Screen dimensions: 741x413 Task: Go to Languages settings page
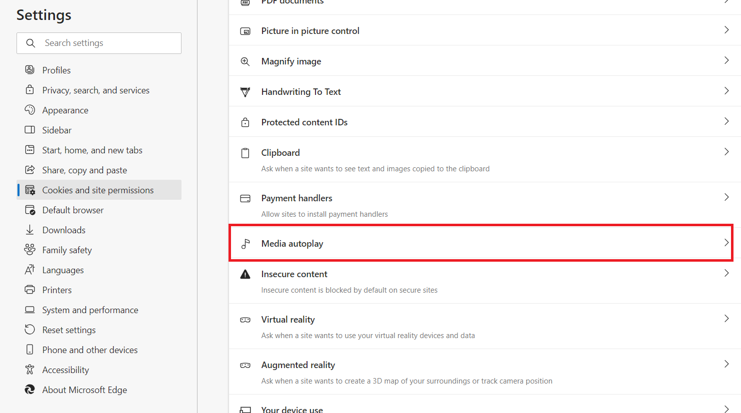[63, 270]
